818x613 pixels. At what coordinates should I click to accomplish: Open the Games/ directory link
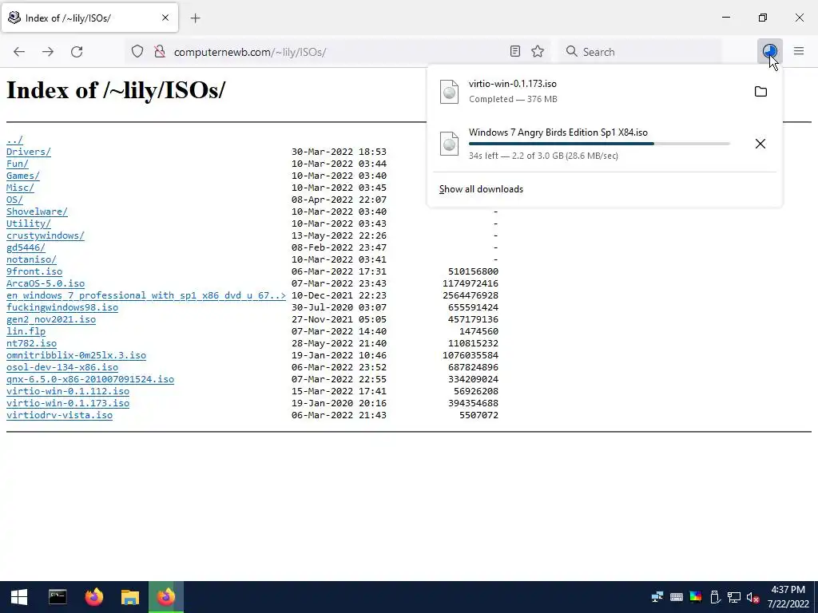click(x=23, y=176)
